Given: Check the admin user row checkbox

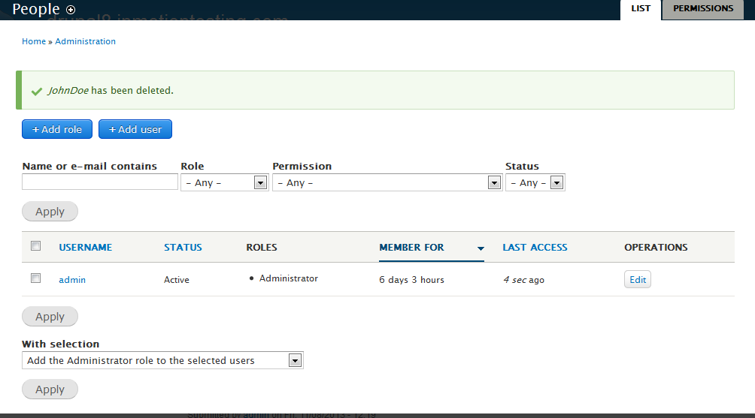Looking at the screenshot, I should click(x=35, y=278).
